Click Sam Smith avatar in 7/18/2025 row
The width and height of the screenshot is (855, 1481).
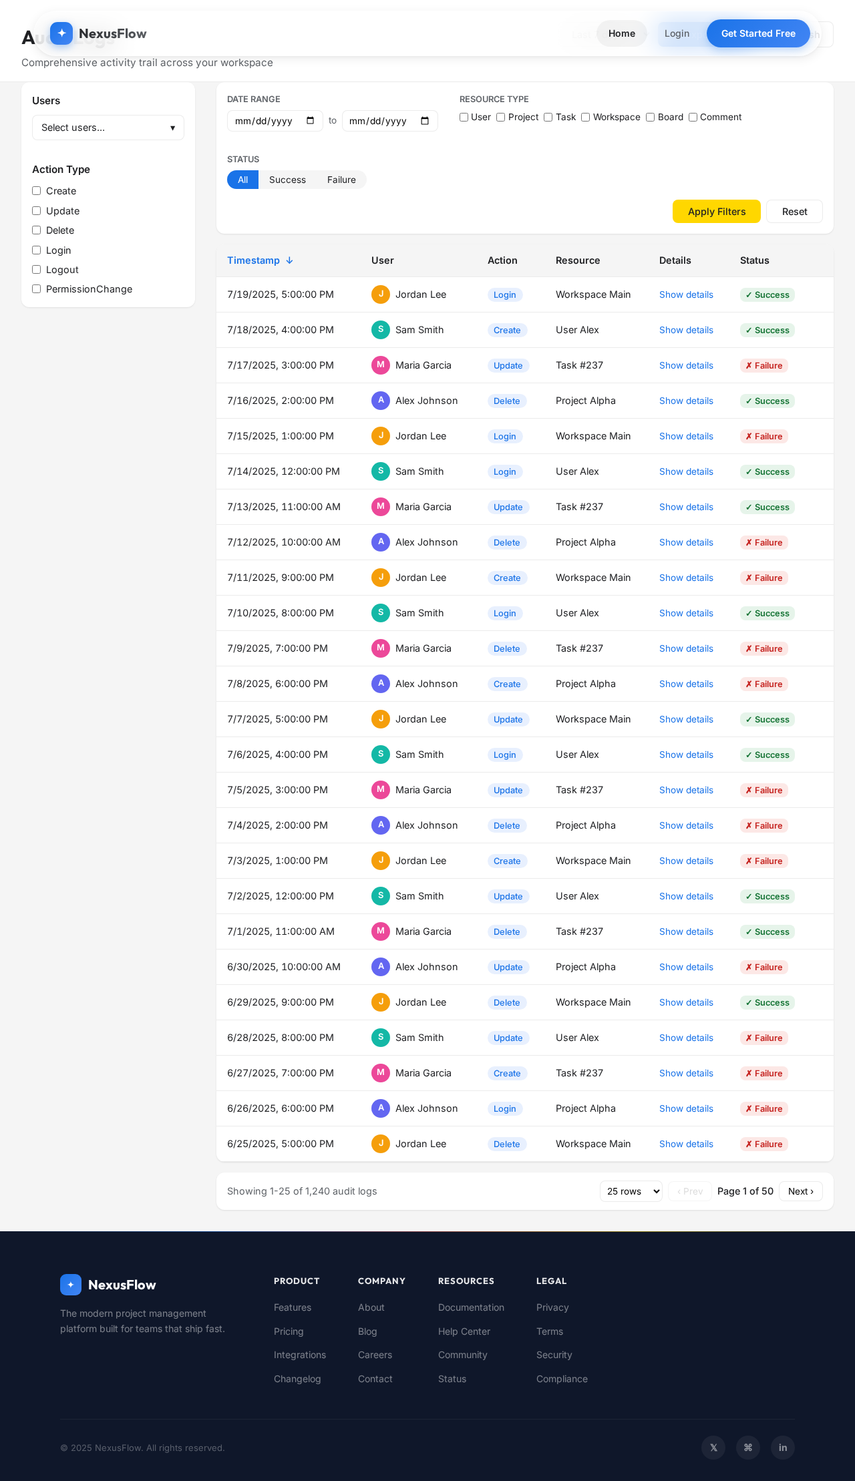click(381, 330)
